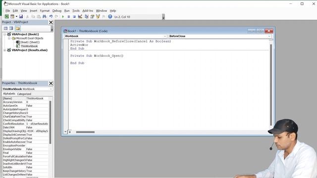Click the Reset stop icon
The image size is (317, 178).
[x=74, y=17]
